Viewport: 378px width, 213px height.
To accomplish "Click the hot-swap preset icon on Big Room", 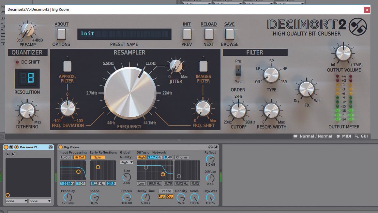I will pos(211,147).
